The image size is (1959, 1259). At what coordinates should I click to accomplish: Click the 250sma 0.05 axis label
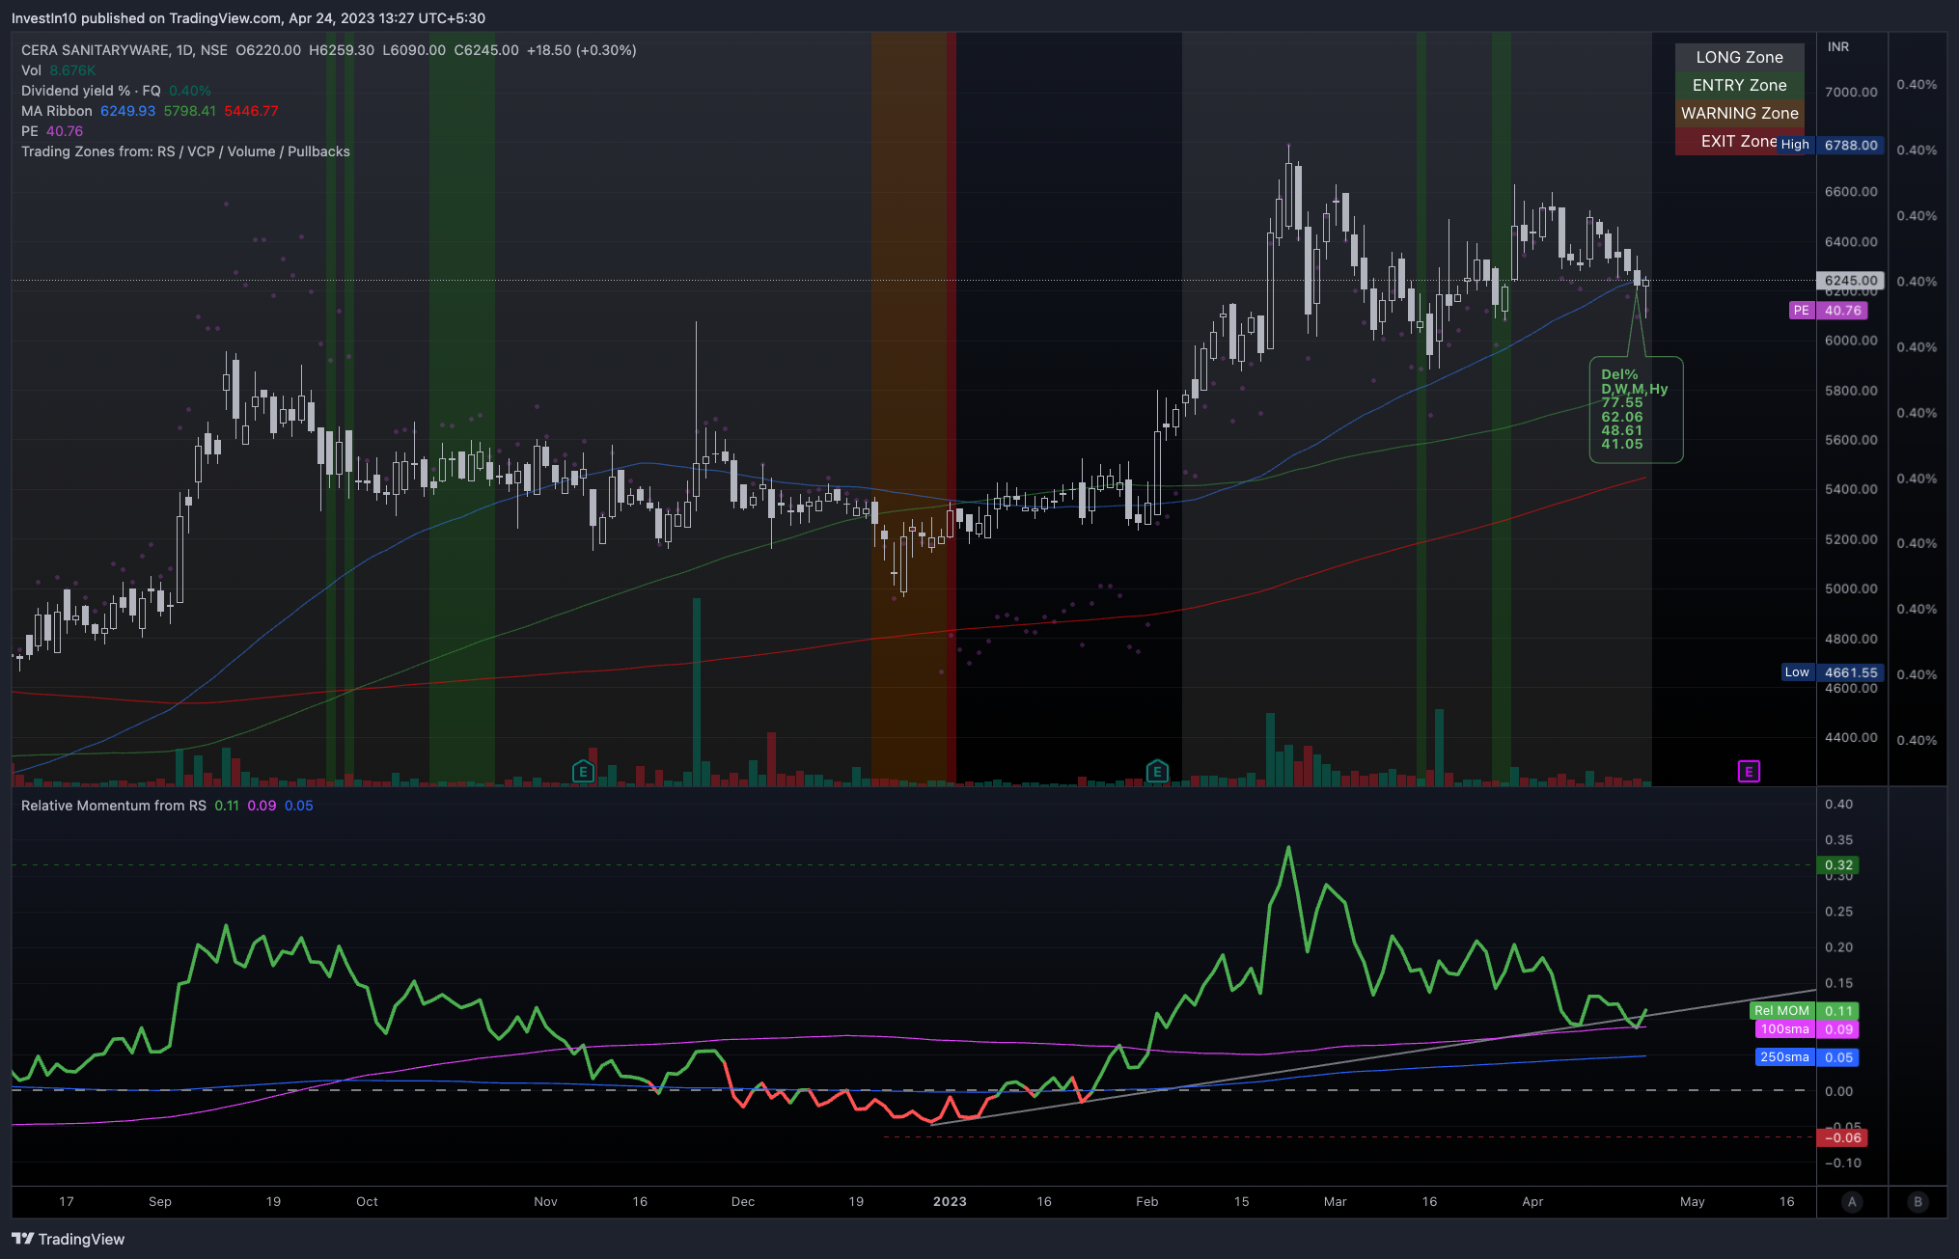pyautogui.click(x=1807, y=1057)
